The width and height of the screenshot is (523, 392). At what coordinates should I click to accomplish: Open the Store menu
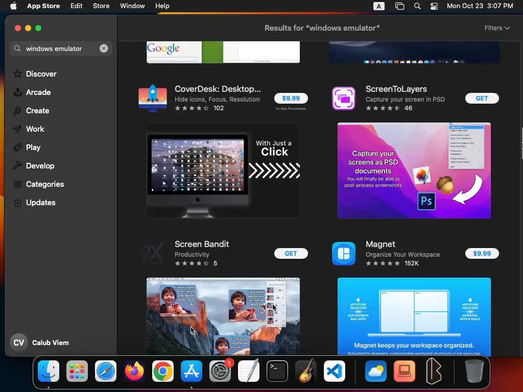(101, 6)
